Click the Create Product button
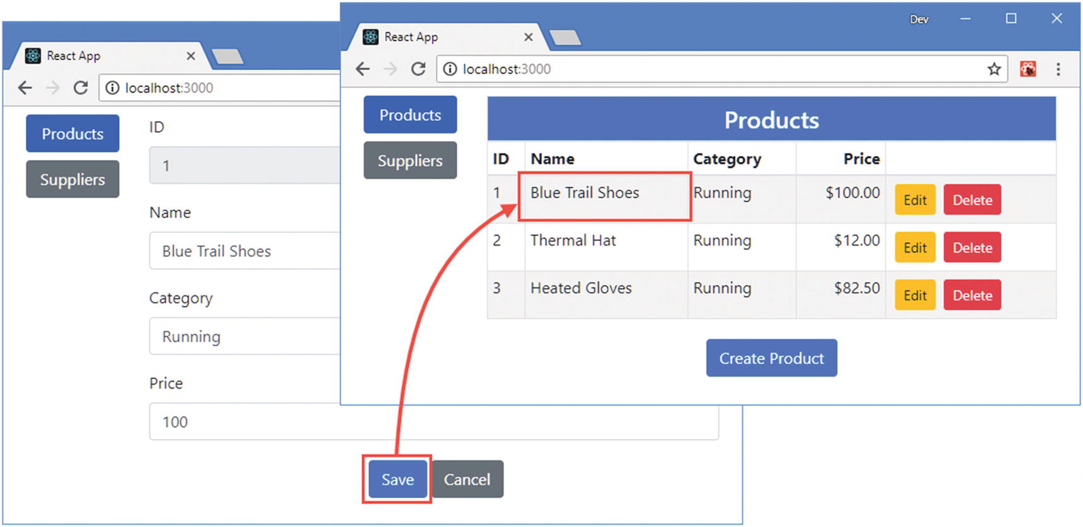This screenshot has width=1083, height=527. point(771,358)
